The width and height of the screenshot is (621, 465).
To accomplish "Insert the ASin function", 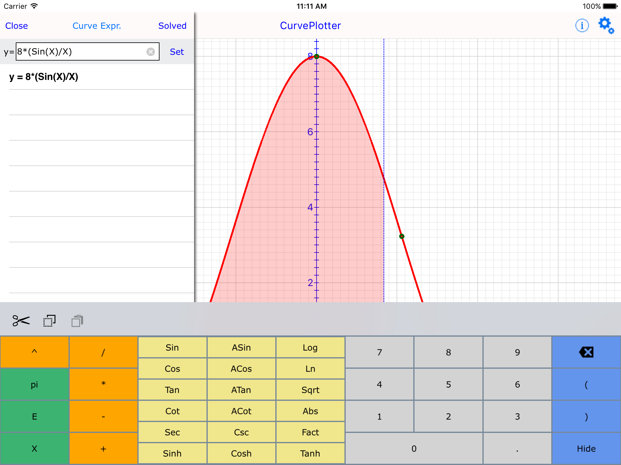I will (x=241, y=348).
